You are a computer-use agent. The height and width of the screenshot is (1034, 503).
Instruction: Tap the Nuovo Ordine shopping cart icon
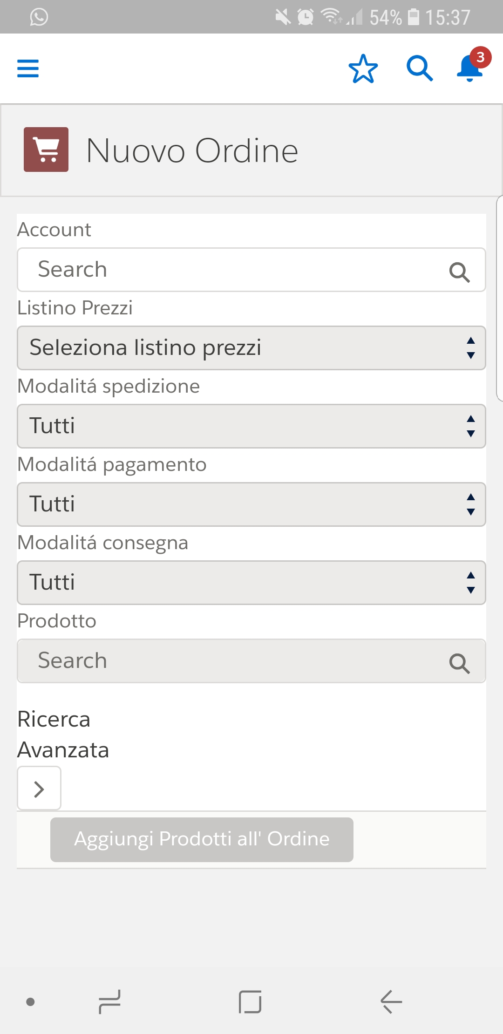point(46,150)
